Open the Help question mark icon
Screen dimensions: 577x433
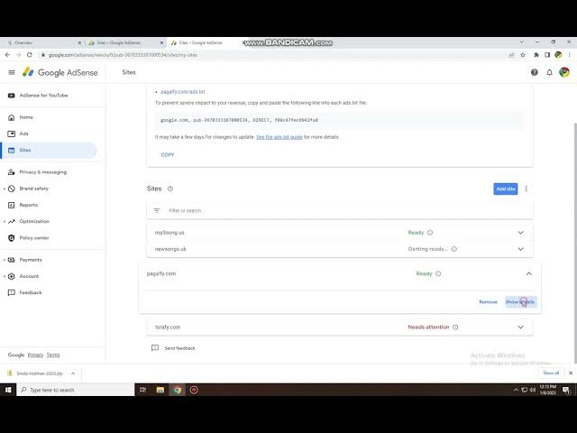pyautogui.click(x=535, y=72)
